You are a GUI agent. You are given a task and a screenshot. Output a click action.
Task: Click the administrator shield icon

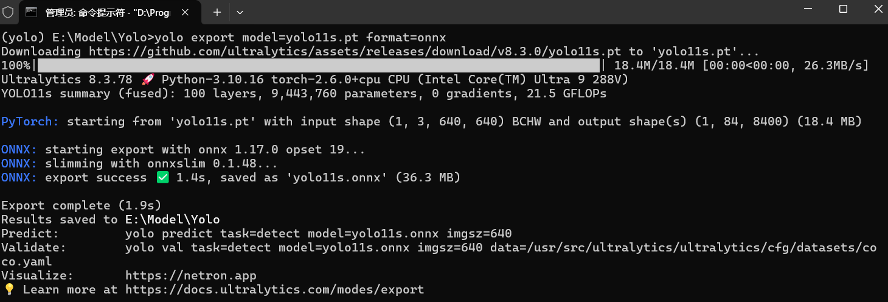tap(9, 12)
